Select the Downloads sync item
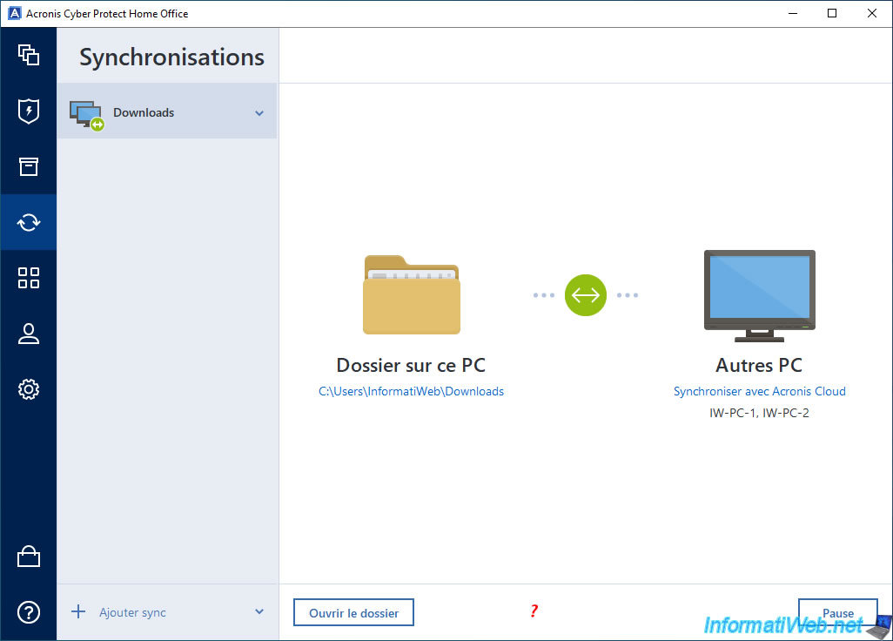Screen dimensions: 893x641 tap(144, 112)
